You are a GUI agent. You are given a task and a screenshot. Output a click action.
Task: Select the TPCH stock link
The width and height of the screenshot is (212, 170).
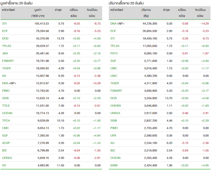[x=6, y=120]
